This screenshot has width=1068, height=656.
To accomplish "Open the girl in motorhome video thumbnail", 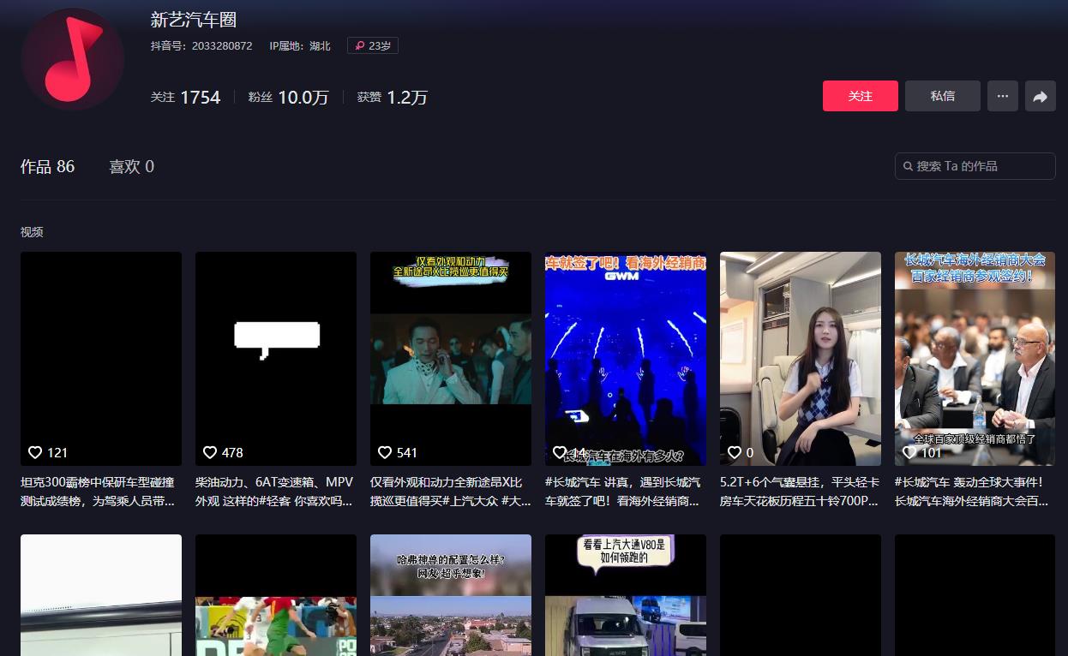I will (801, 359).
